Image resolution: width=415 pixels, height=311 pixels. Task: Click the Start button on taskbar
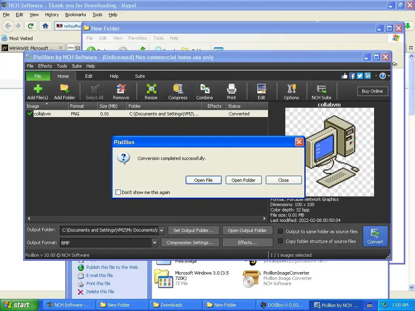click(x=19, y=305)
